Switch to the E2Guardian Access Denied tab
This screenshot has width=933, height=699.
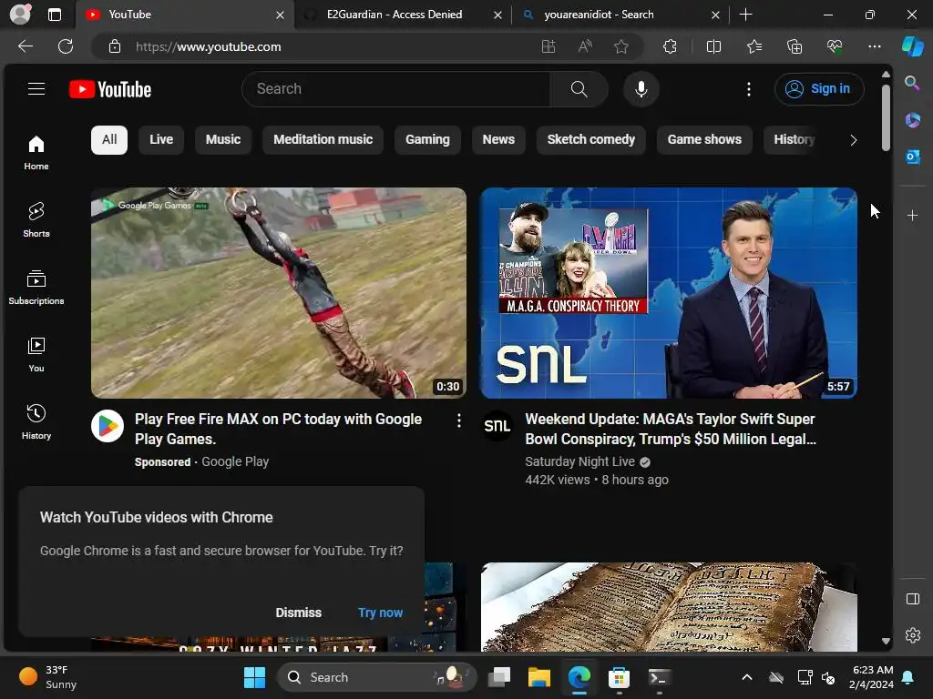click(402, 15)
